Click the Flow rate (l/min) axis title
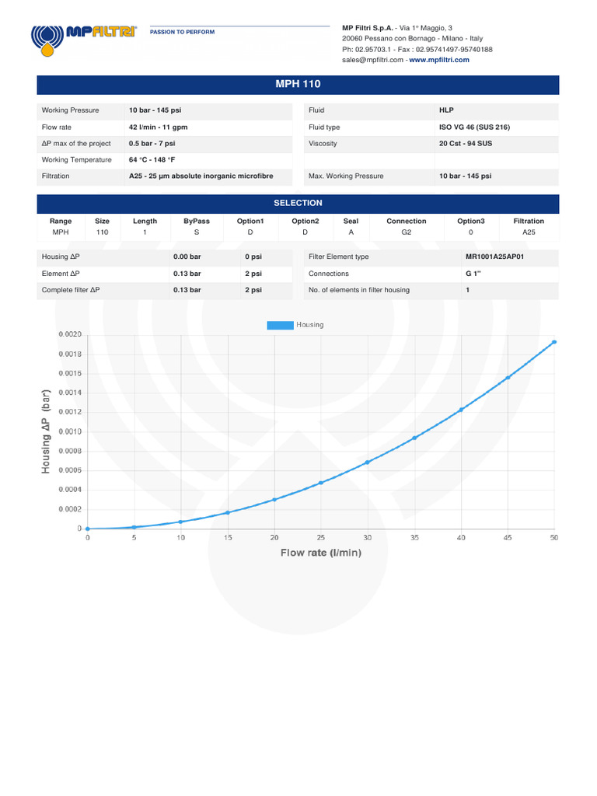Image resolution: width=597 pixels, height=796 pixels. pyautogui.click(x=321, y=553)
